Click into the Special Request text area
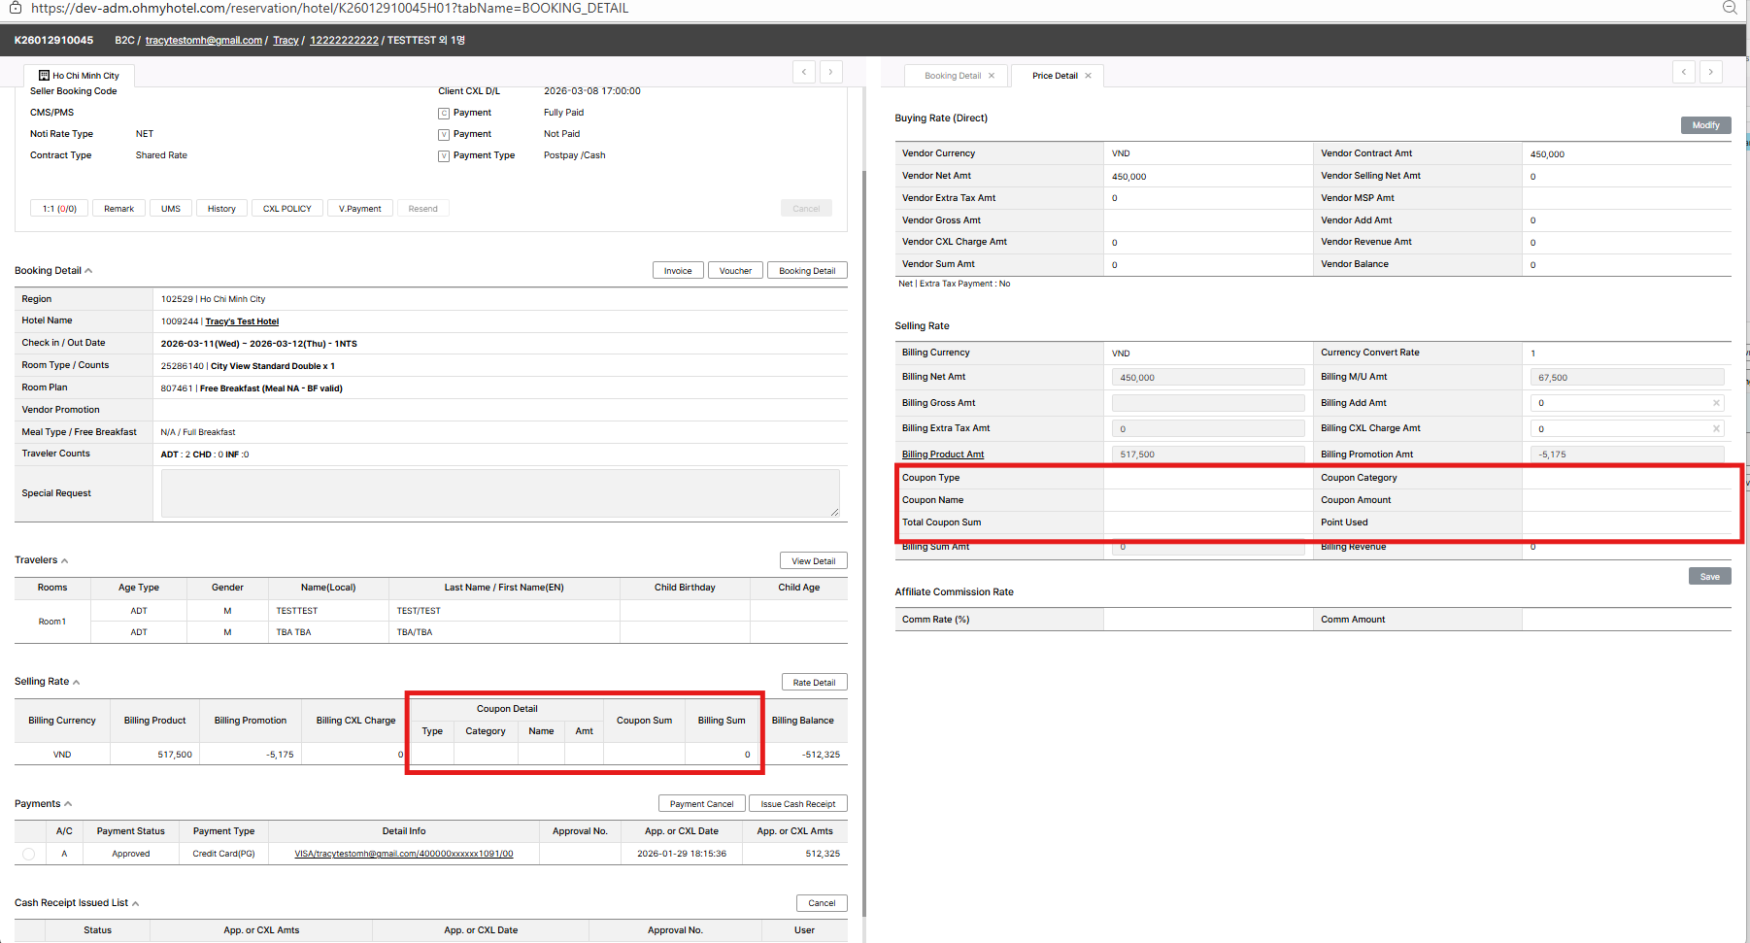 click(499, 493)
